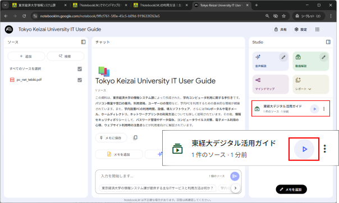Screen dimensions: 339x203
Task: Toggle the すべてのソースを選択 checkbox
Action: pyautogui.click(x=80, y=69)
